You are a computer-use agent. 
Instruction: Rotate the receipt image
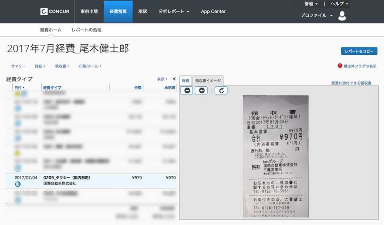[221, 90]
